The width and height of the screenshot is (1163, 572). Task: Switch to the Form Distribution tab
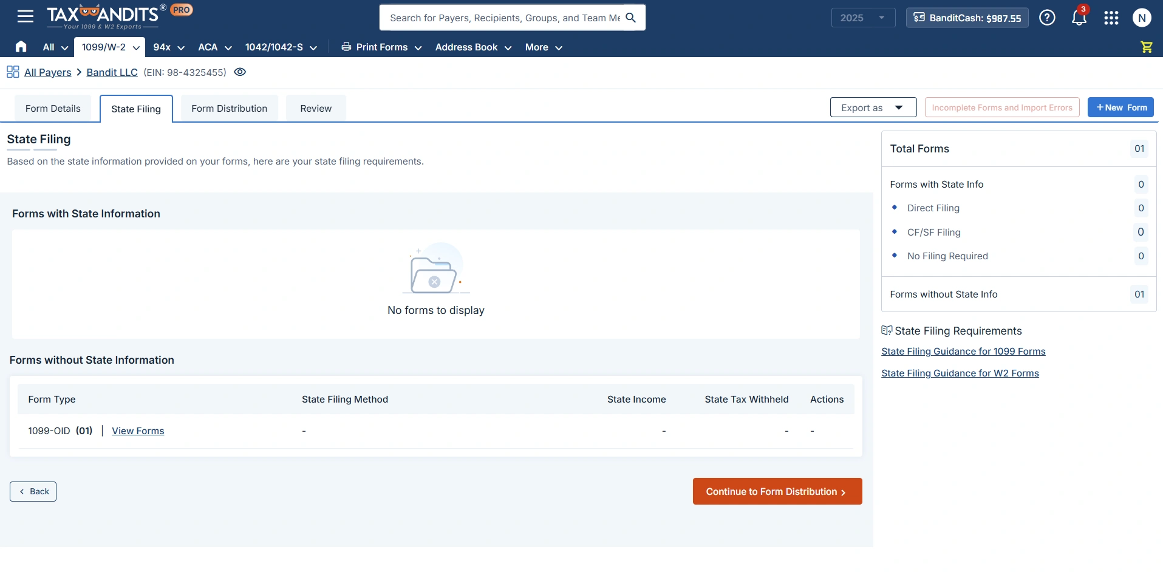[x=229, y=108]
